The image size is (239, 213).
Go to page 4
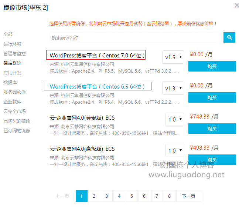[119, 196]
